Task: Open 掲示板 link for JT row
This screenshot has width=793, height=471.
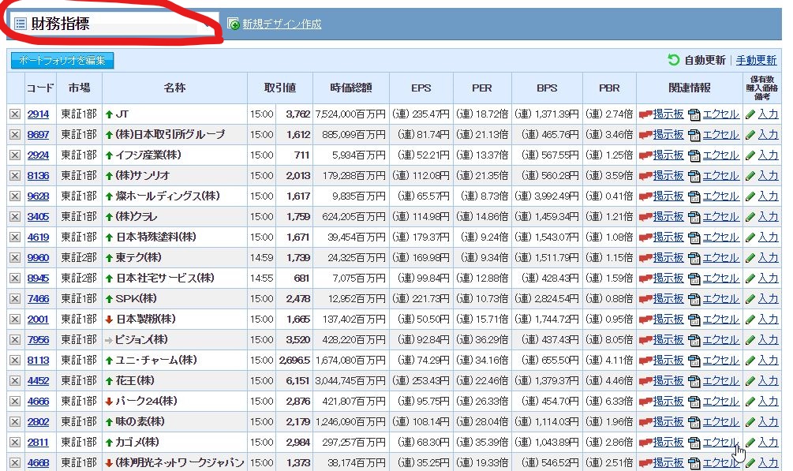Action: pos(668,114)
